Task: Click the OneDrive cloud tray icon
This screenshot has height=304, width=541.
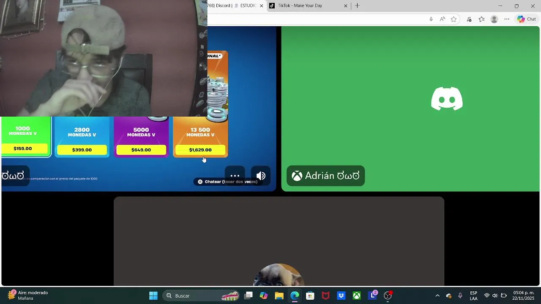Action: pos(449,296)
